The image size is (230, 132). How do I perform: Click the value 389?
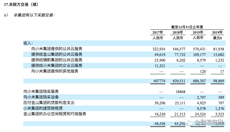point(221,98)
